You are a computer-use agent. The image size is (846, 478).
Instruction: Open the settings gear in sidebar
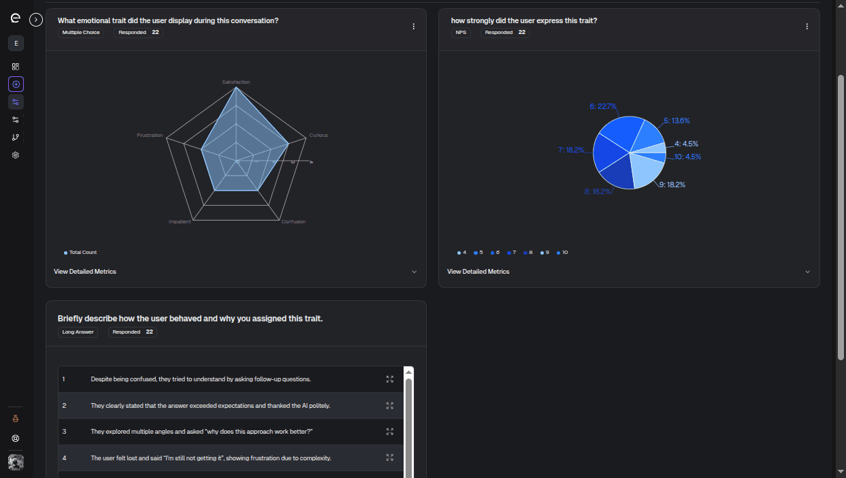click(x=16, y=155)
